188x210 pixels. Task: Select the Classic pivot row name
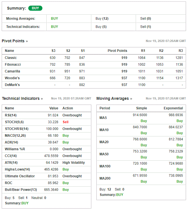click(11, 58)
